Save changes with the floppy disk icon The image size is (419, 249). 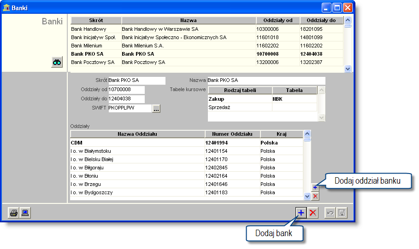(342, 213)
